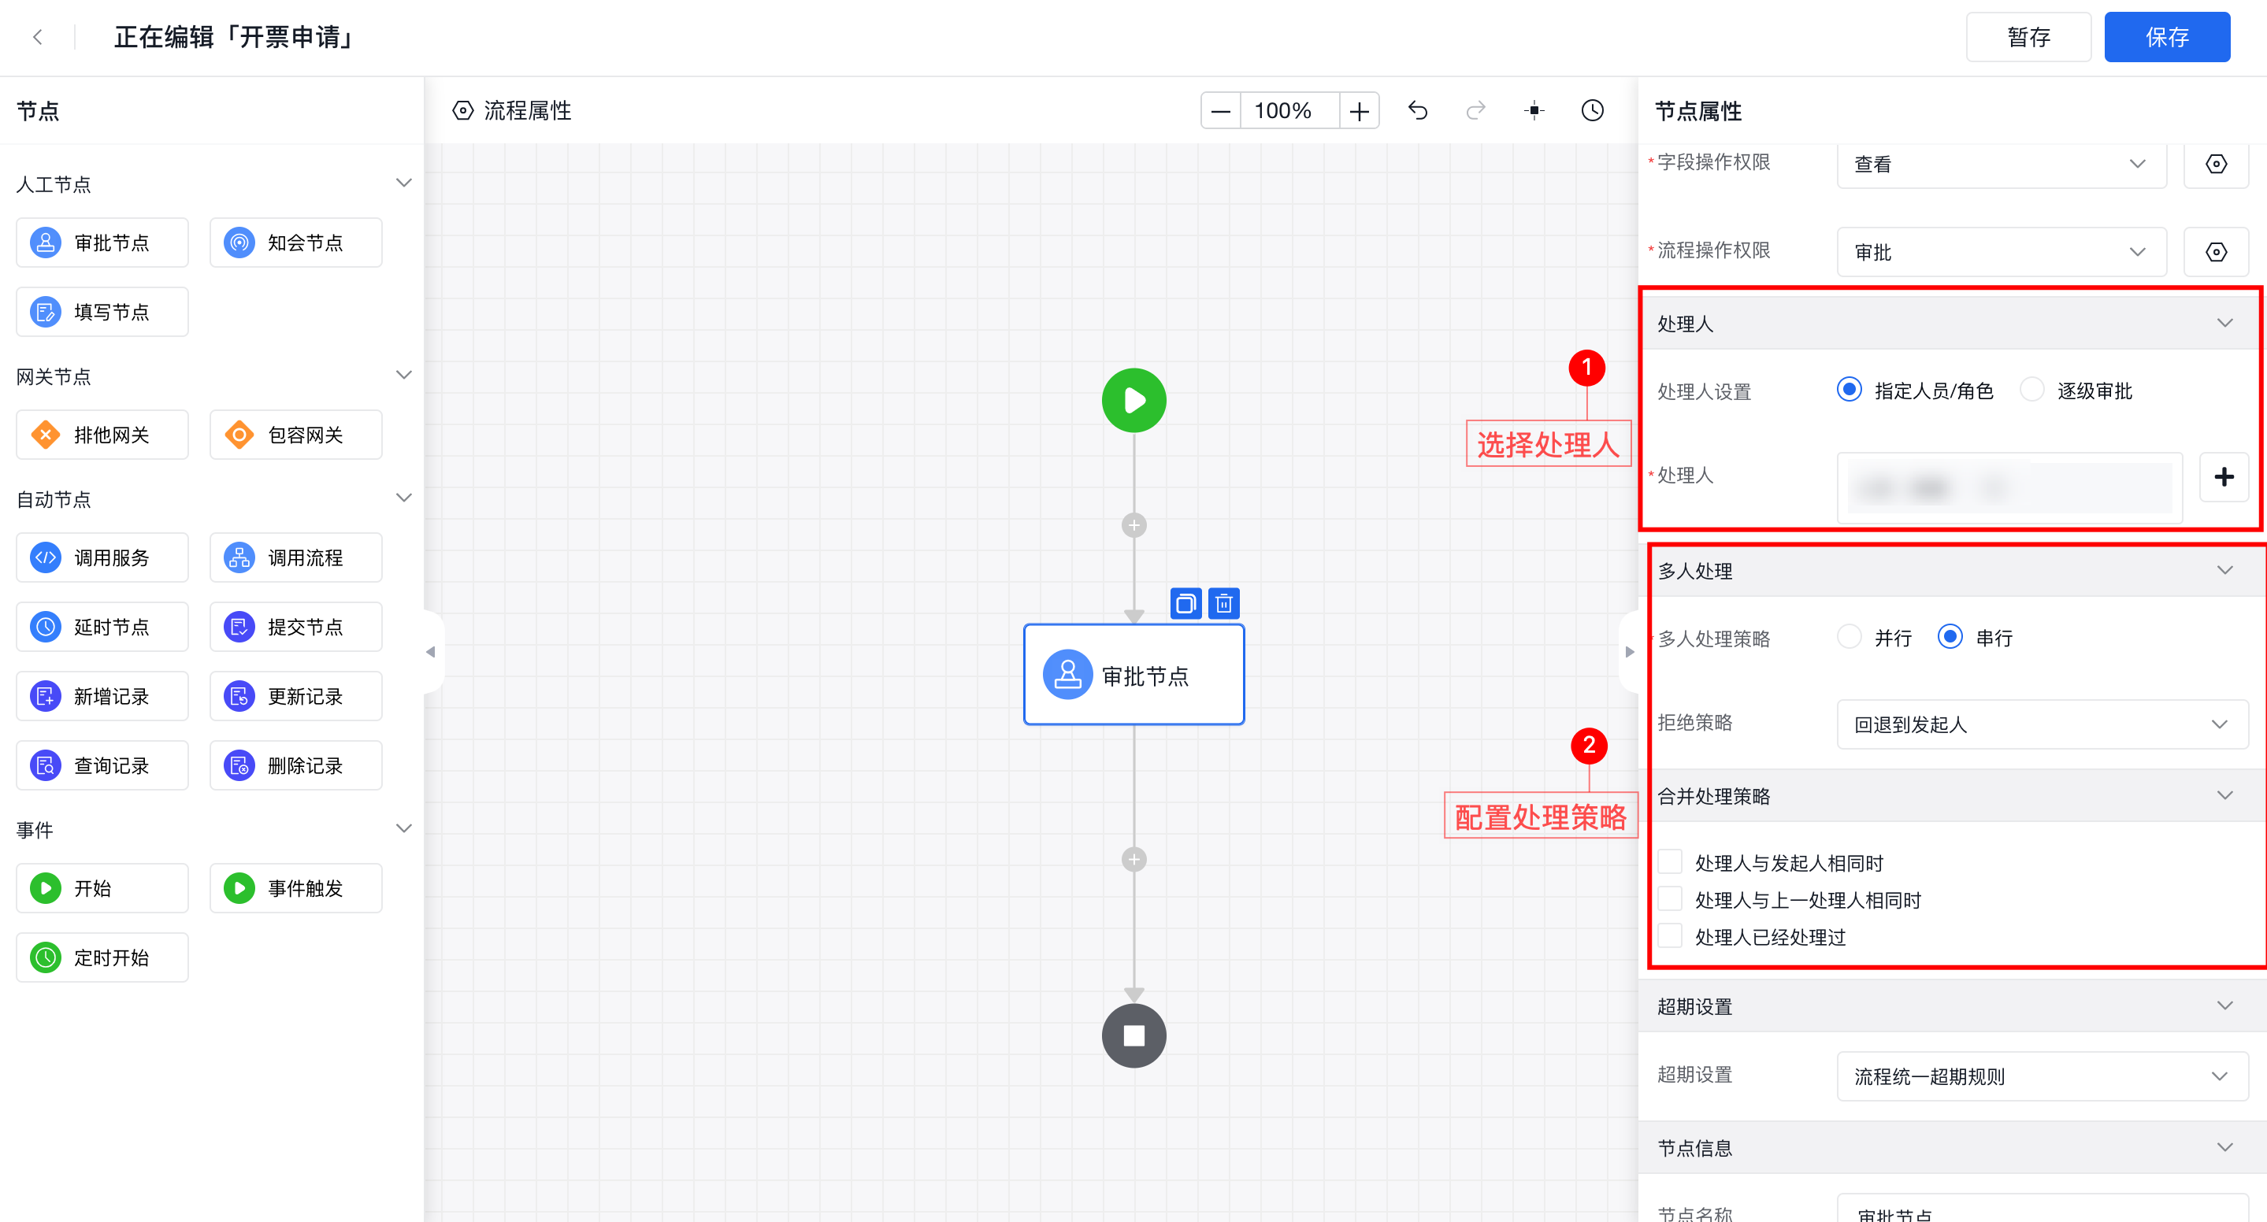Collapse the 处理人 section

tap(2224, 323)
